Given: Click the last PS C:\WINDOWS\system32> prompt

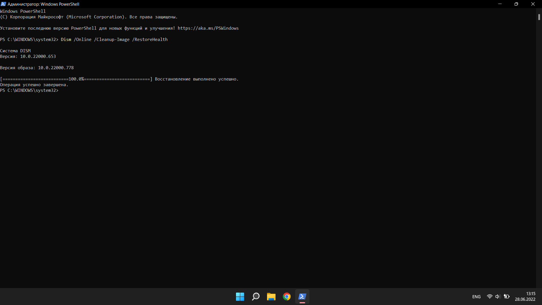Looking at the screenshot, I should pyautogui.click(x=29, y=90).
